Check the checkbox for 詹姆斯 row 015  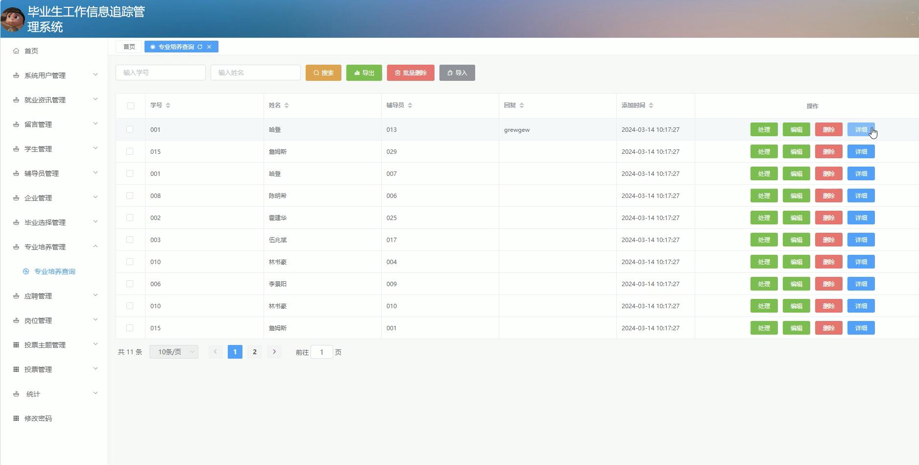tap(130, 151)
